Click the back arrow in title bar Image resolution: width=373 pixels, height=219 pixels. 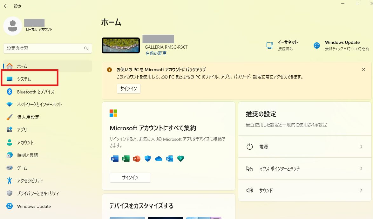6,6
